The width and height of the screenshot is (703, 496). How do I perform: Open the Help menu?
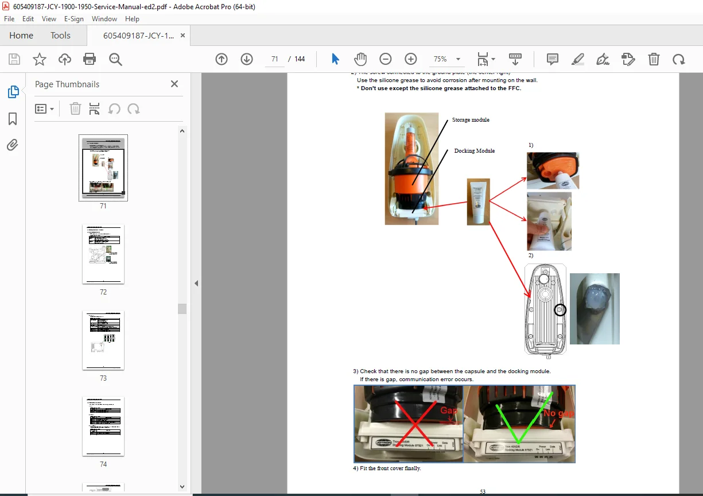pyautogui.click(x=133, y=19)
